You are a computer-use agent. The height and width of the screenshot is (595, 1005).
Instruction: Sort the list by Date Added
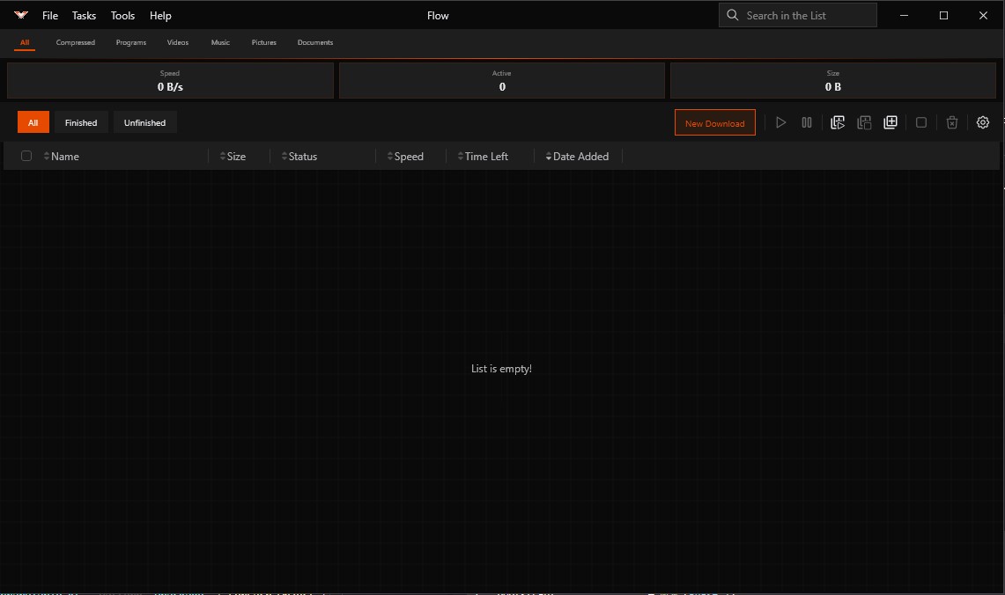[x=578, y=157]
